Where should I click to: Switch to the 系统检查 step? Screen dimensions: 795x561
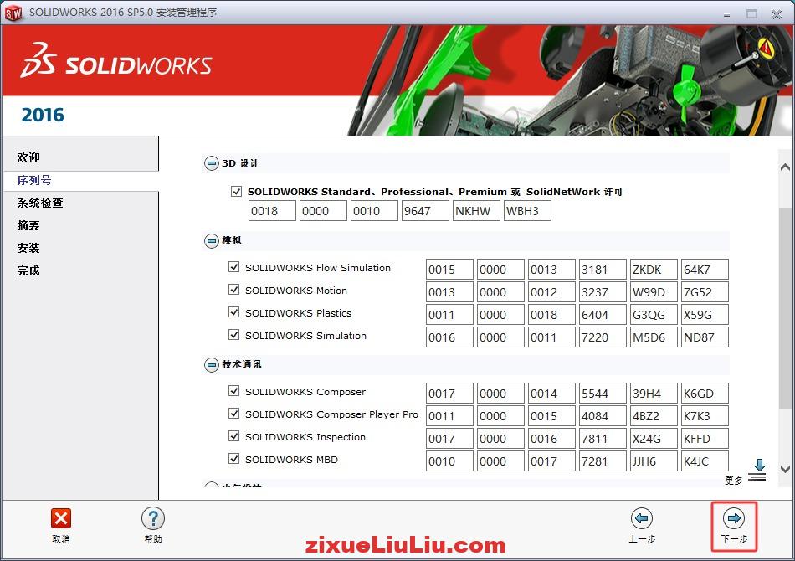click(x=37, y=203)
